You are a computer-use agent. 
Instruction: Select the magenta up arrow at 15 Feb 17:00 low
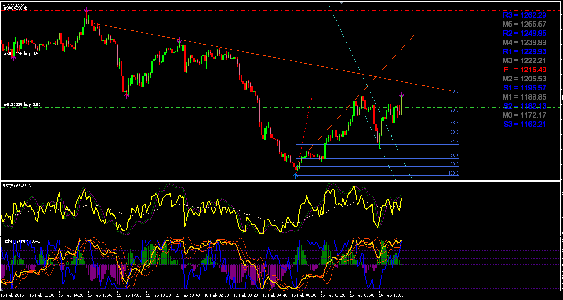126,95
